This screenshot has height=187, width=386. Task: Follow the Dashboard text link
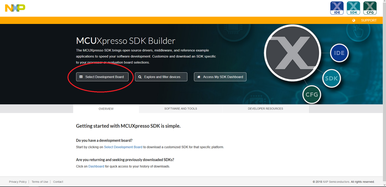(96, 166)
